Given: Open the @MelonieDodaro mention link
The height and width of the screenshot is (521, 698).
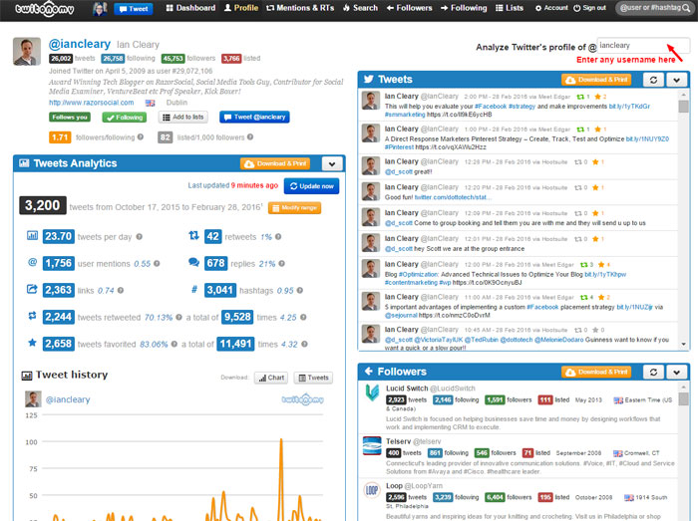Looking at the screenshot, I should 558,340.
